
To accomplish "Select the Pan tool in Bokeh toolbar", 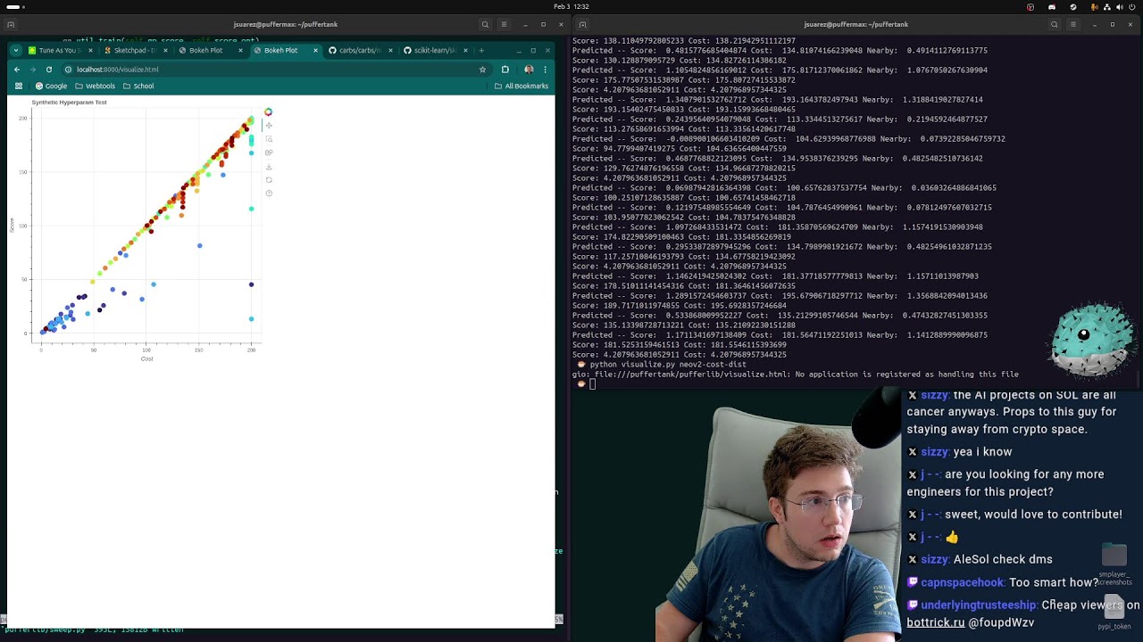I will pyautogui.click(x=269, y=126).
